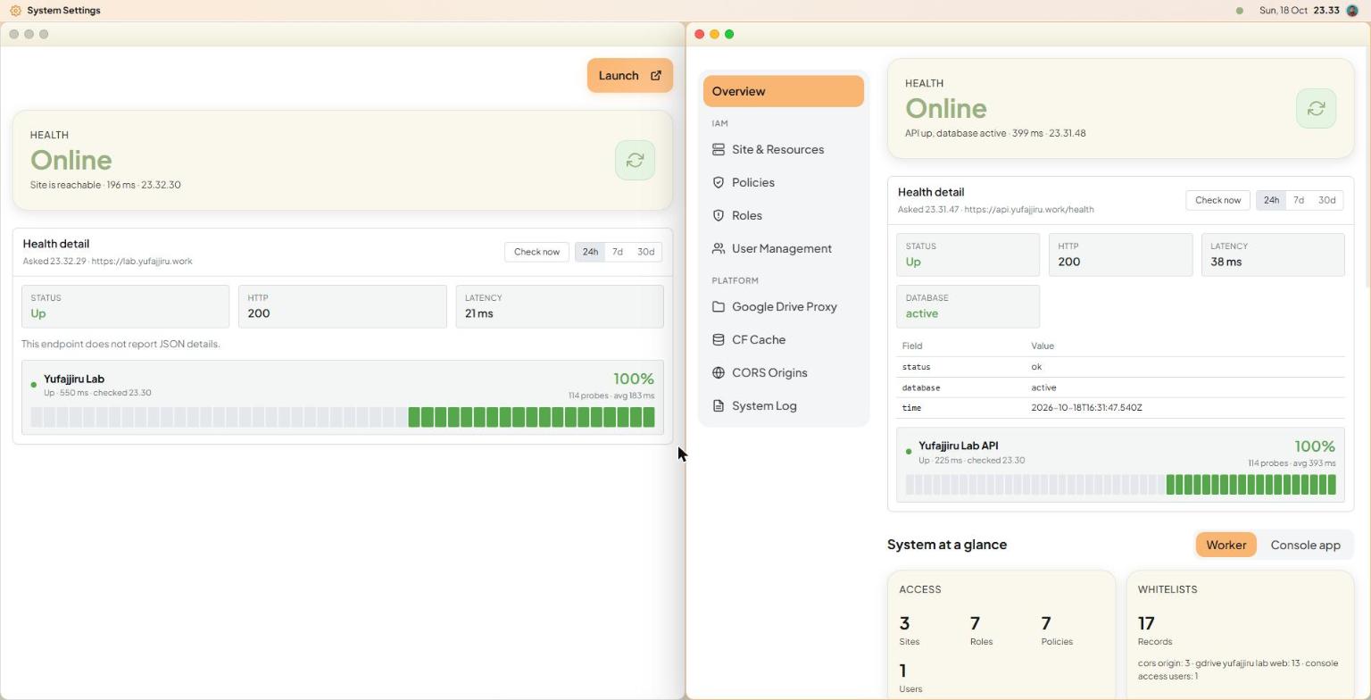Viewport: 1371px width, 700px height.
Task: Select 24h range in left Health detail
Action: click(x=590, y=252)
